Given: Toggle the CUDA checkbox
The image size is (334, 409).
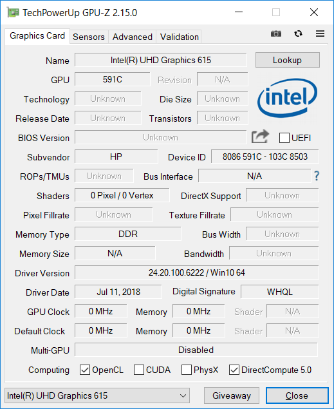Looking at the screenshot, I should click(x=139, y=370).
